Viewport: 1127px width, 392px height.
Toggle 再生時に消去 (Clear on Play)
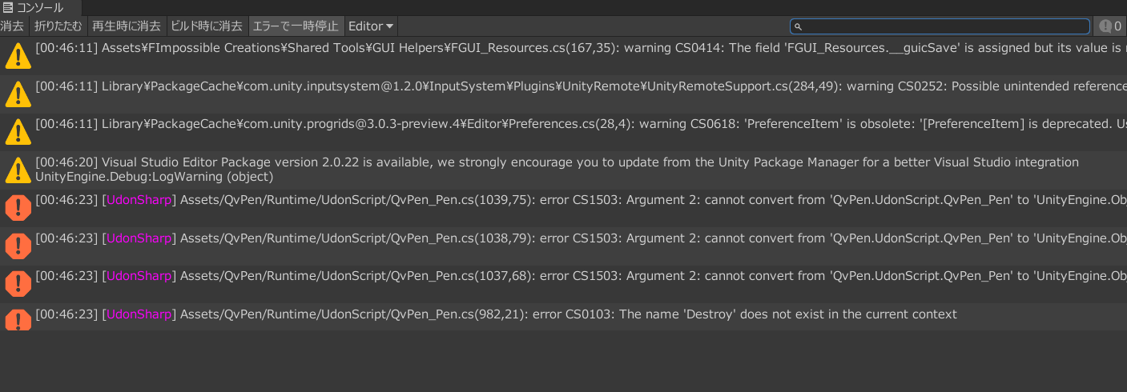[x=126, y=26]
